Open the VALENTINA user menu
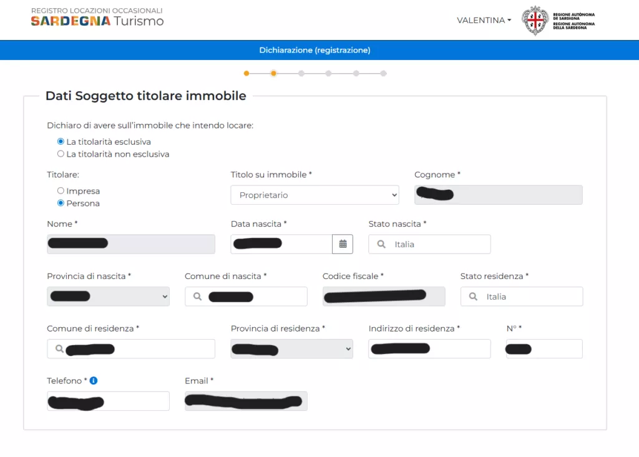This screenshot has height=457, width=639. pos(484,20)
